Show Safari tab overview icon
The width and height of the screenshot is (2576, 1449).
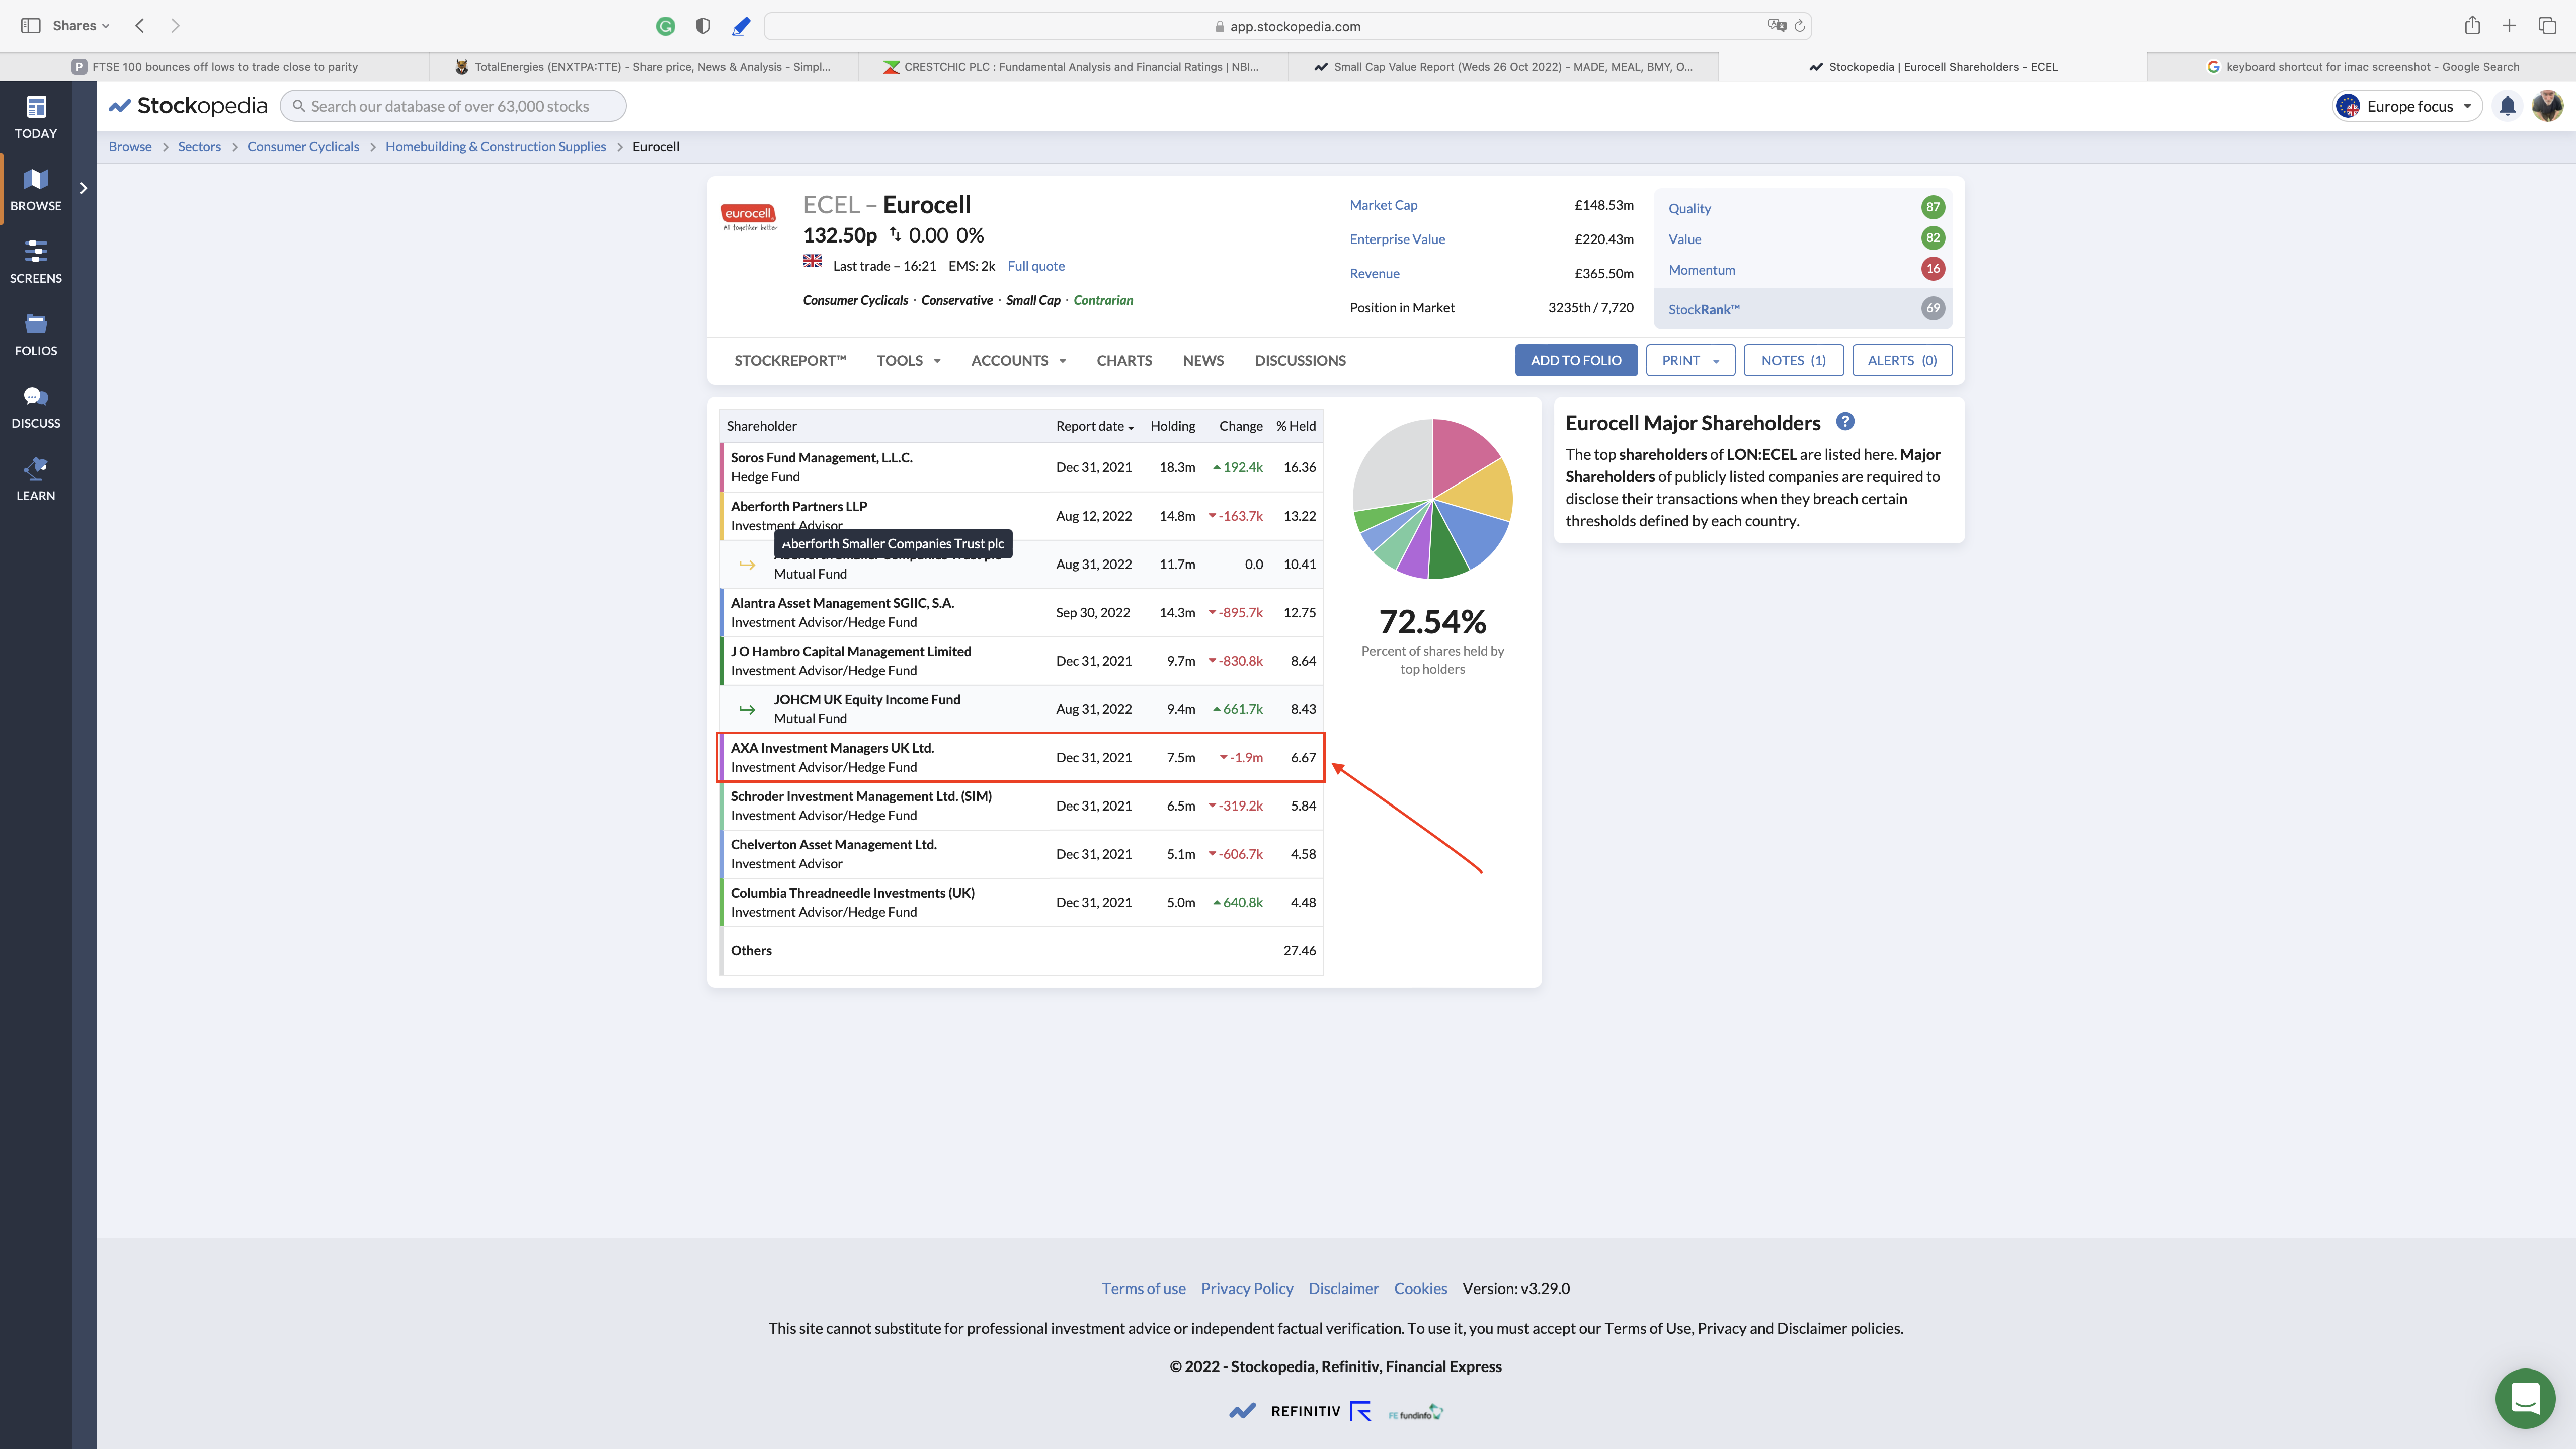point(2547,26)
